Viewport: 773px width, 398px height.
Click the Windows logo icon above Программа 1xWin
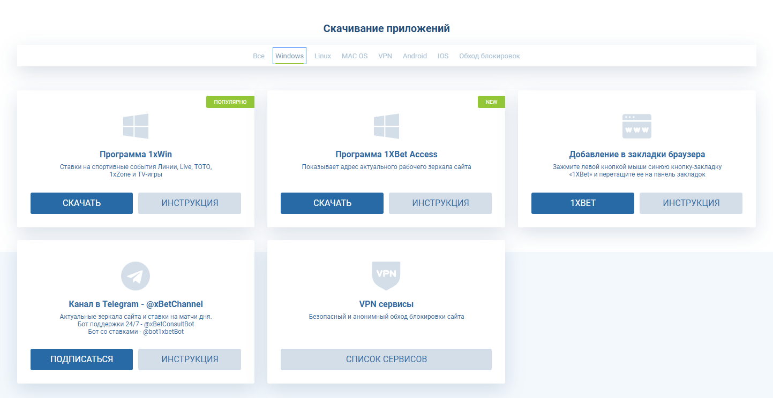click(136, 126)
